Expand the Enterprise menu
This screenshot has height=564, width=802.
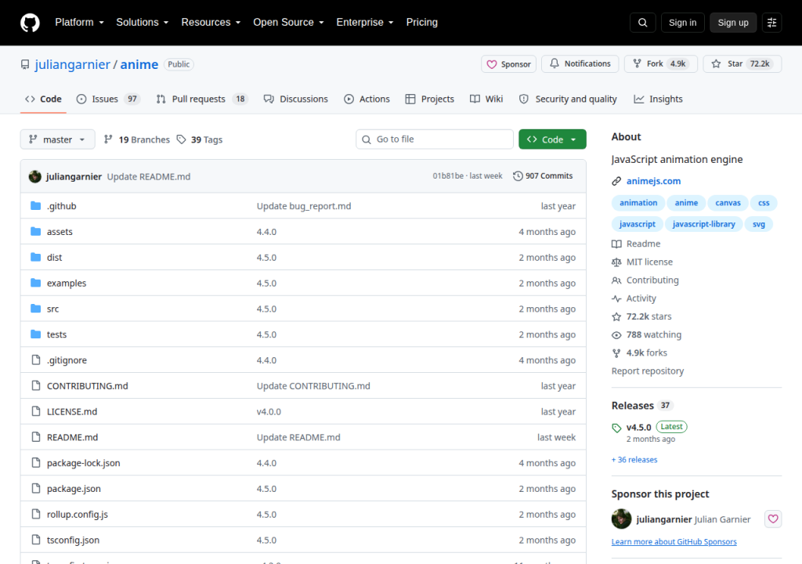[x=365, y=23]
